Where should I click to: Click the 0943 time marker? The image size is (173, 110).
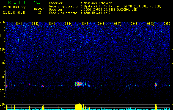pyautogui.click(x=52, y=24)
